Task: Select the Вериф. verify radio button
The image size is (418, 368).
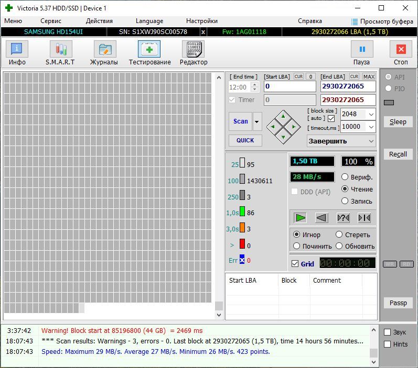Action: (x=345, y=177)
